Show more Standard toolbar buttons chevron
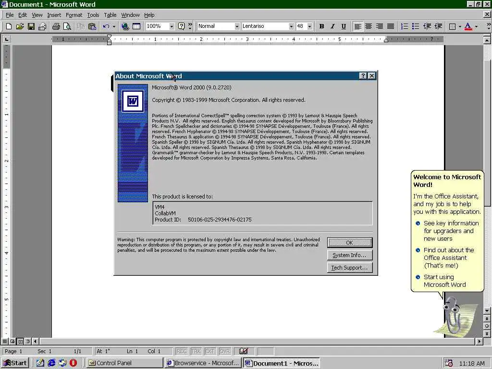492x369 pixels. point(190,26)
